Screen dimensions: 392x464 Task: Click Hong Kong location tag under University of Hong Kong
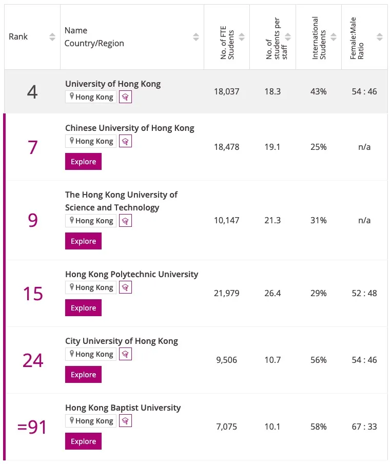coord(91,97)
